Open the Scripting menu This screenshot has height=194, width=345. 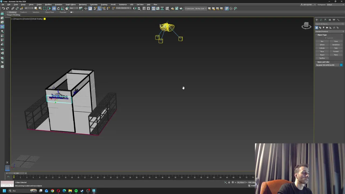(104, 5)
